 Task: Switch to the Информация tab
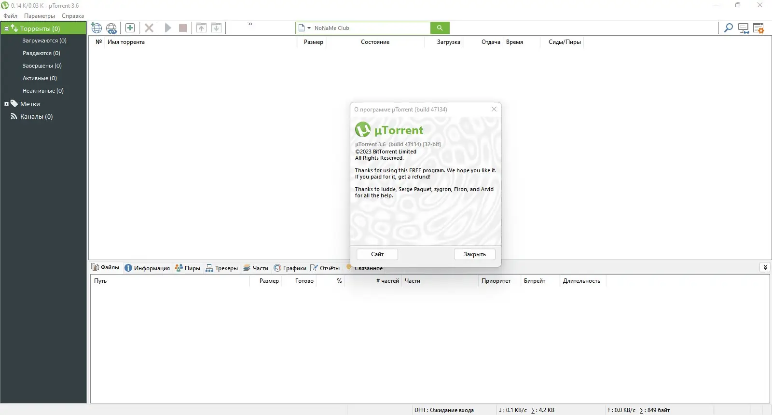[147, 268]
